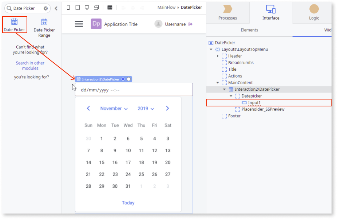This screenshot has width=337, height=219.
Task: Click the Today button on the calendar
Action: click(128, 203)
